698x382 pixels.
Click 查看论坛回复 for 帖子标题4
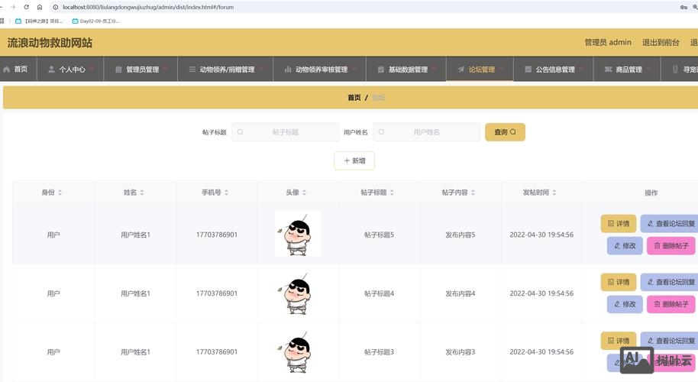(671, 282)
